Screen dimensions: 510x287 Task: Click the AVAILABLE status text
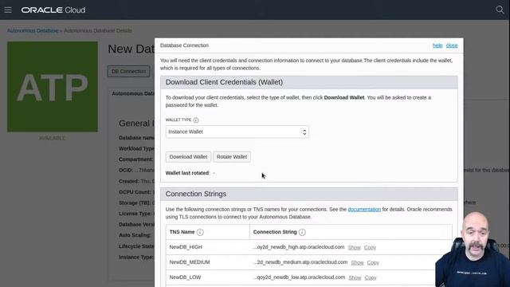[53, 138]
